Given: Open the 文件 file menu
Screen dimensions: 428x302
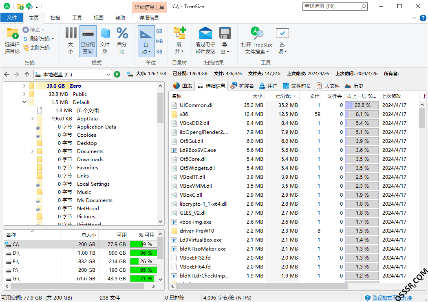Looking at the screenshot, I should (x=12, y=18).
